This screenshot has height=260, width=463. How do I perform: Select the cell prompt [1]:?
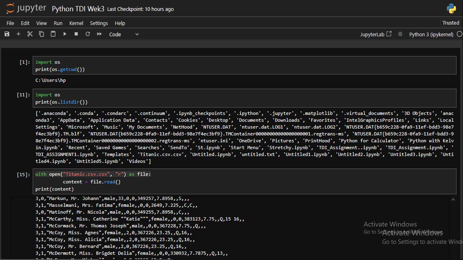pos(25,62)
